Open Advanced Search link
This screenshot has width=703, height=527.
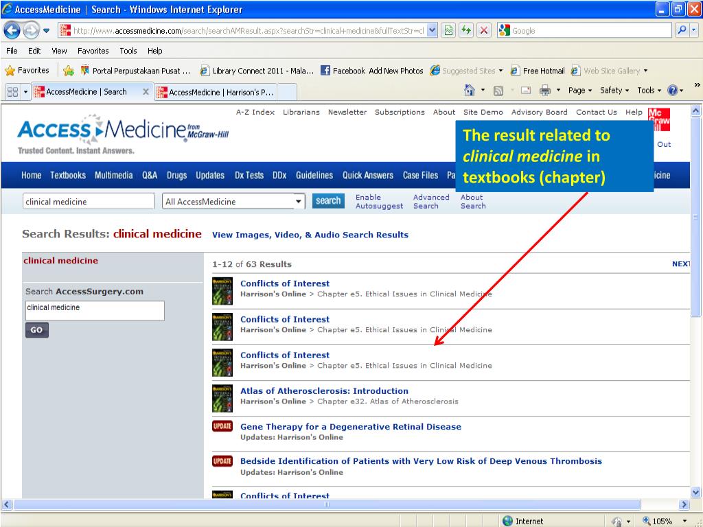pos(431,202)
